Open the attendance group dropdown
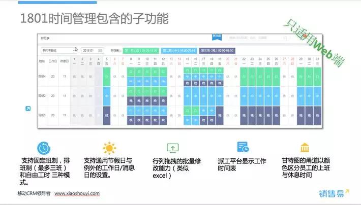361x205 pixels. coord(58,50)
